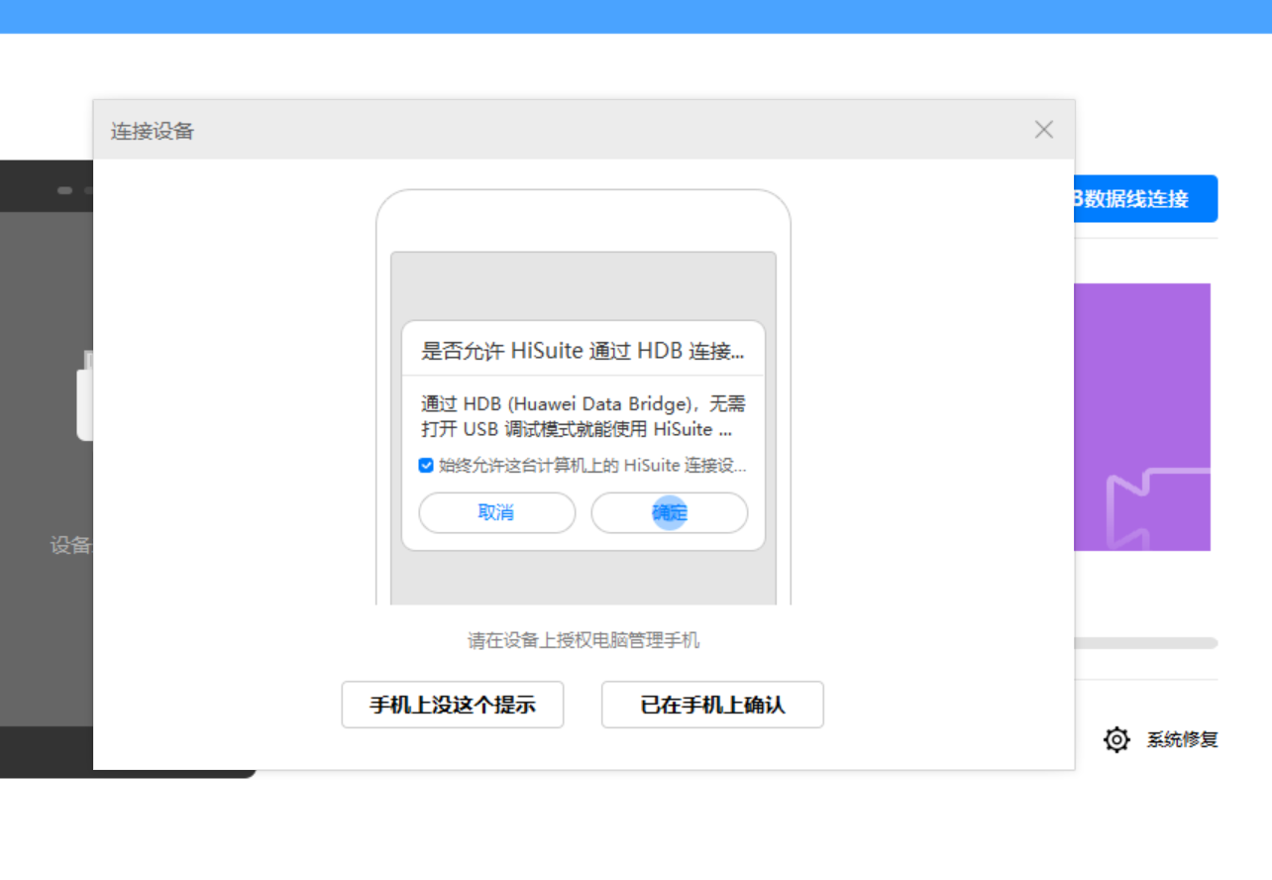Click '是否允许 HiSuite 通过 HDB 连接' heading

click(x=583, y=351)
